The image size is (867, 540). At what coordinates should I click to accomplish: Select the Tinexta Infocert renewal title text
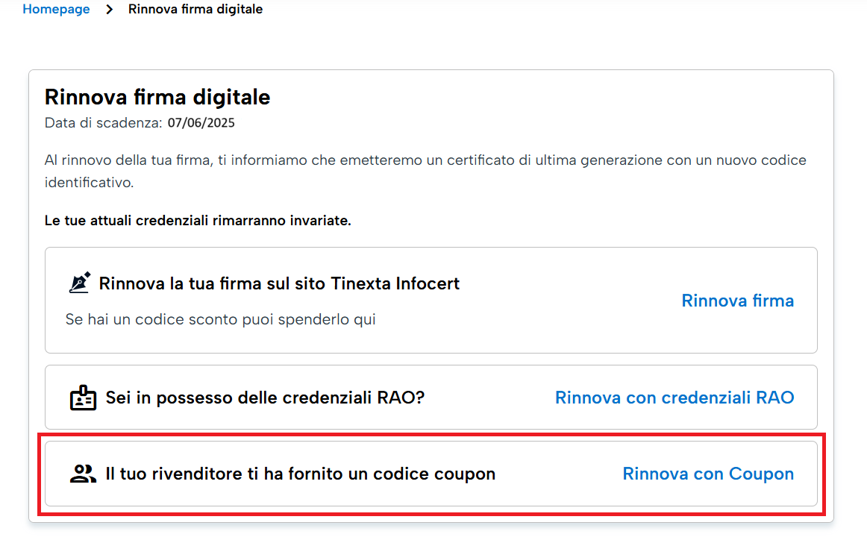279,283
